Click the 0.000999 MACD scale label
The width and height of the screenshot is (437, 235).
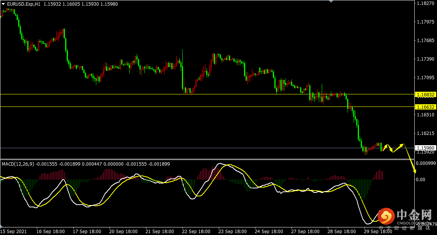click(x=426, y=163)
